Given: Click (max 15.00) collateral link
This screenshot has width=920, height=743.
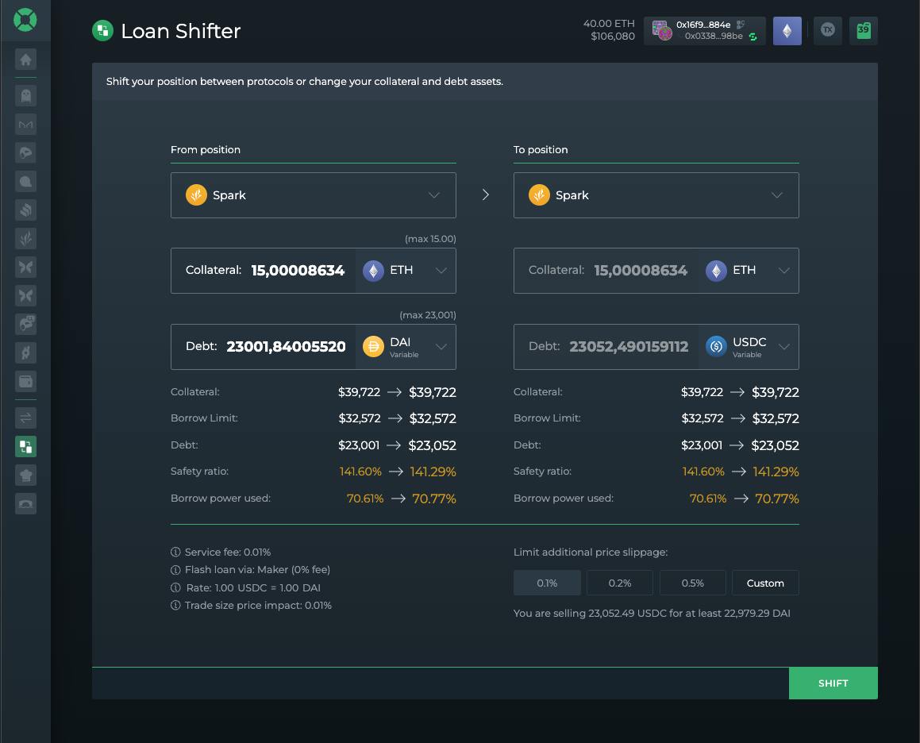Looking at the screenshot, I should pyautogui.click(x=430, y=239).
